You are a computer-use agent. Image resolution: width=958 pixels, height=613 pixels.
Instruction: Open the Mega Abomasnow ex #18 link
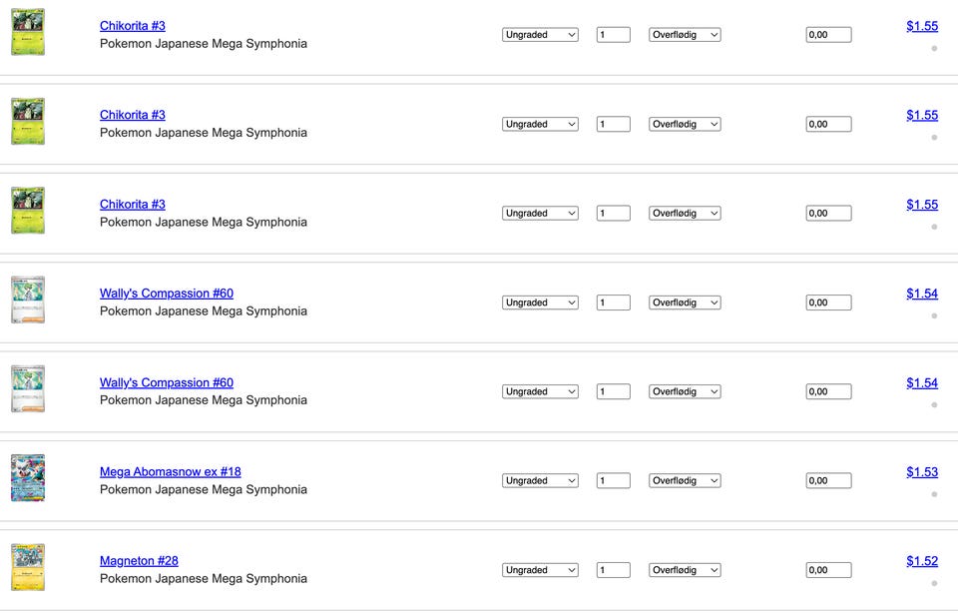tap(171, 472)
